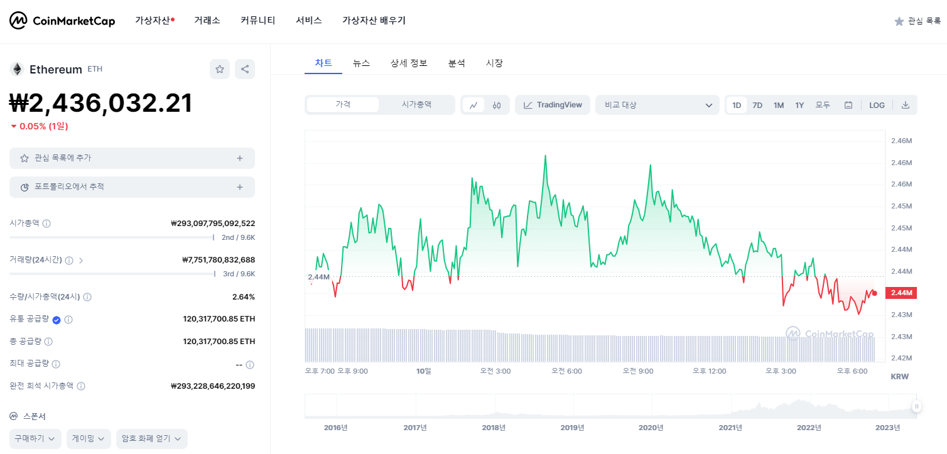Switch chart to 시가총액 view
The height and width of the screenshot is (454, 947).
point(416,105)
